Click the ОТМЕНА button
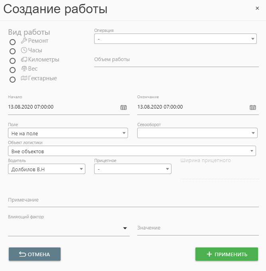This screenshot has width=266, height=271. (35, 254)
